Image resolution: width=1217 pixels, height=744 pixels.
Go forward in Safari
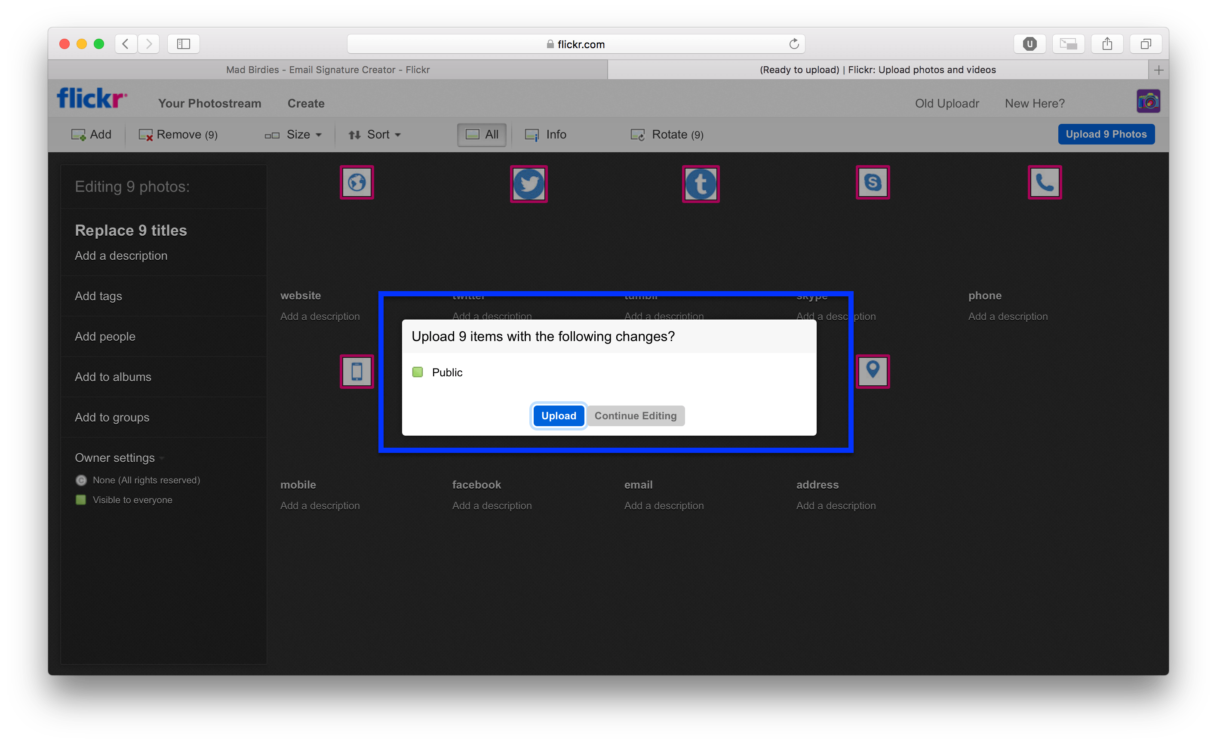pyautogui.click(x=149, y=44)
